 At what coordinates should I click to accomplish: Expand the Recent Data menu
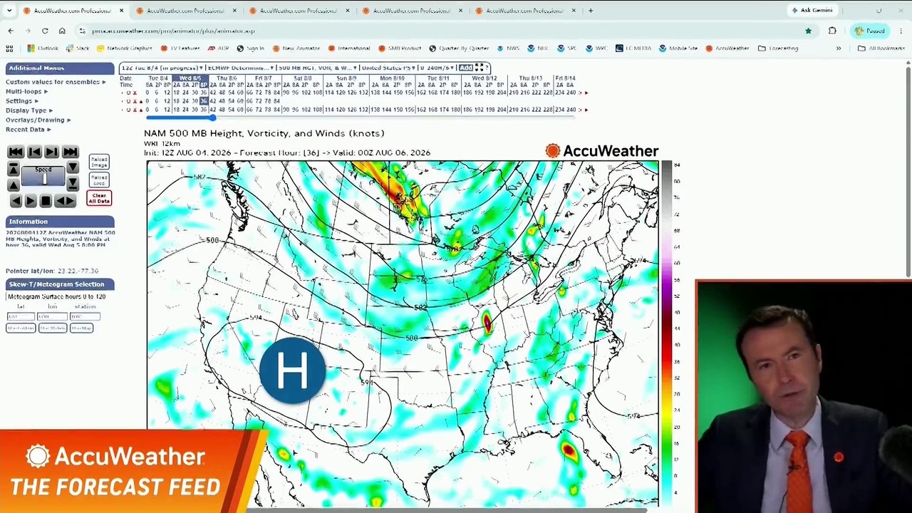pyautogui.click(x=28, y=130)
